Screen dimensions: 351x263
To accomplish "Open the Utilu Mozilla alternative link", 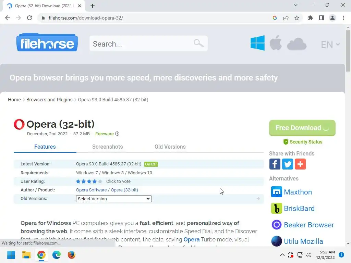I will 303,241.
